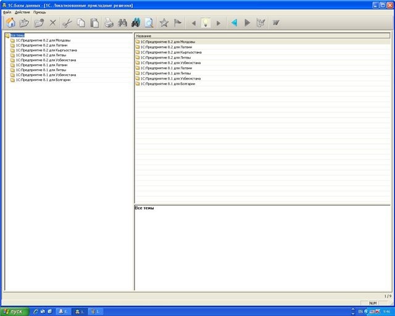This screenshot has height=316, width=395.
Task: Open the Помощь menu
Action: [x=39, y=12]
